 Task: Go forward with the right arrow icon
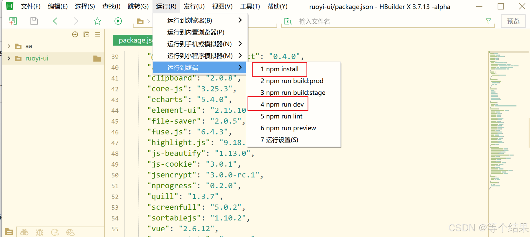pos(76,21)
